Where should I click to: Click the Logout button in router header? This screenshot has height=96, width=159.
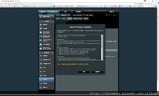(65, 12)
